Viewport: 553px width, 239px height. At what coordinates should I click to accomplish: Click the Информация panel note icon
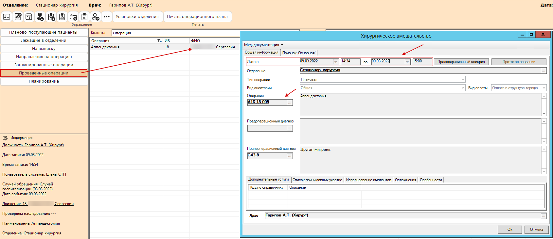(x=5, y=138)
